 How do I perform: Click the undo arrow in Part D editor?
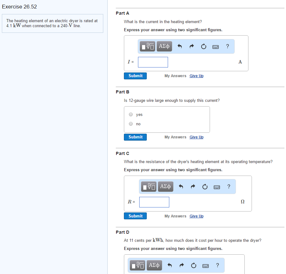pyautogui.click(x=170, y=265)
